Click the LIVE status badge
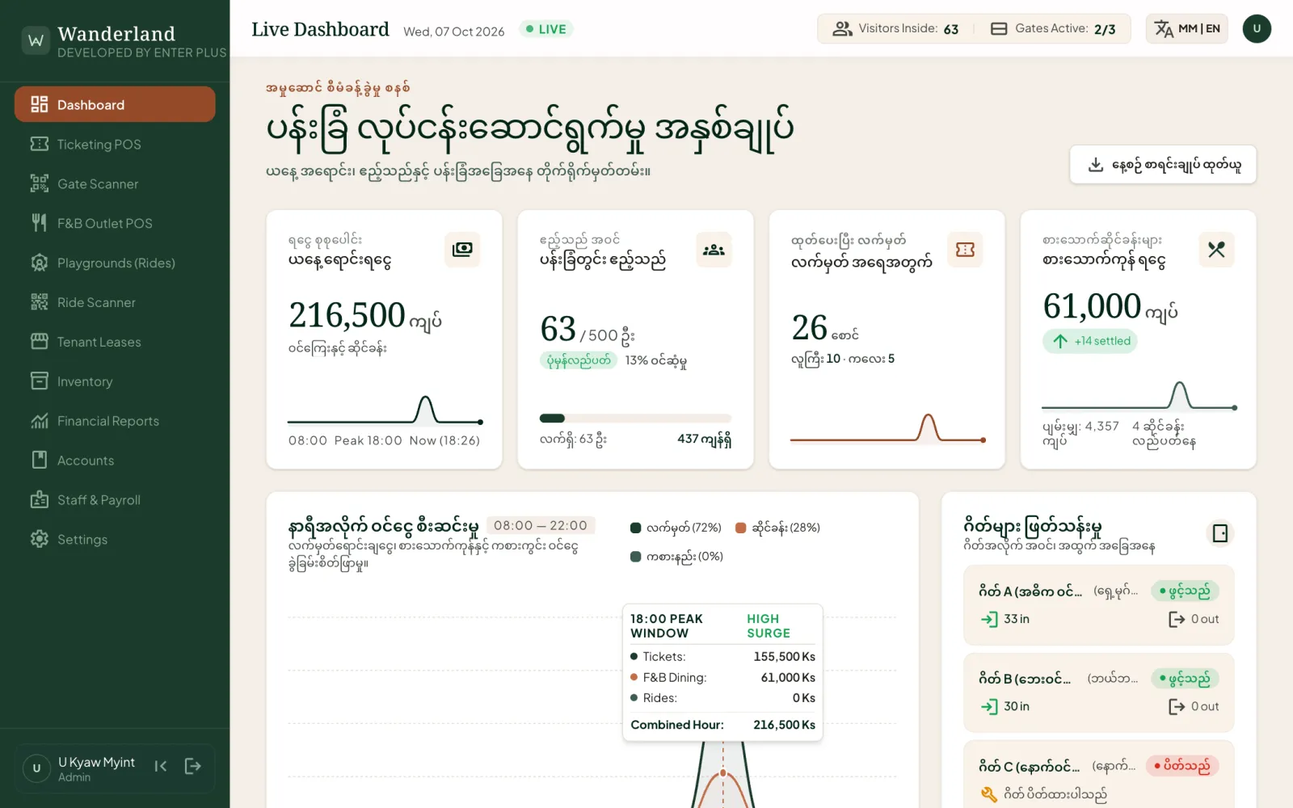This screenshot has width=1293, height=808. [545, 29]
